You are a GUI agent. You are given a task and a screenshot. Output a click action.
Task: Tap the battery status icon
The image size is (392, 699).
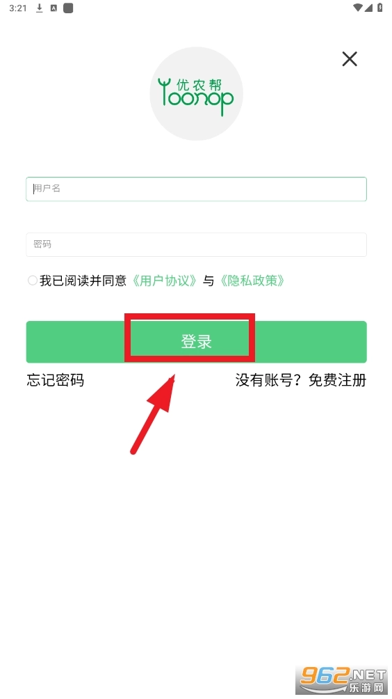[380, 8]
